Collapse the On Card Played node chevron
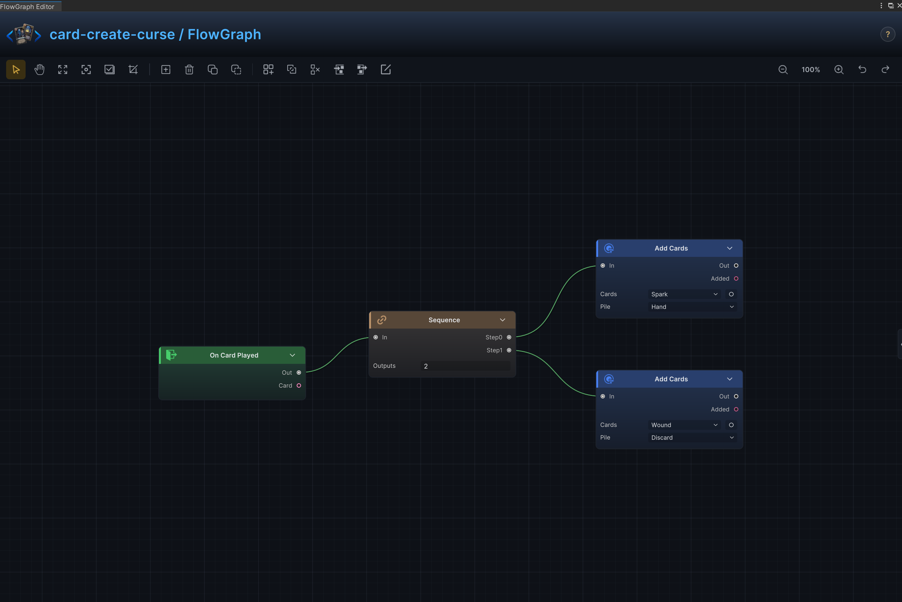Image resolution: width=902 pixels, height=602 pixels. coord(292,356)
